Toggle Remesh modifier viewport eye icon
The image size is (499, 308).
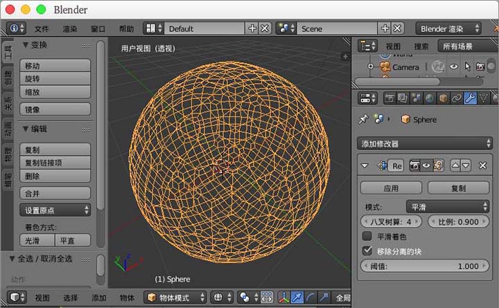point(426,165)
